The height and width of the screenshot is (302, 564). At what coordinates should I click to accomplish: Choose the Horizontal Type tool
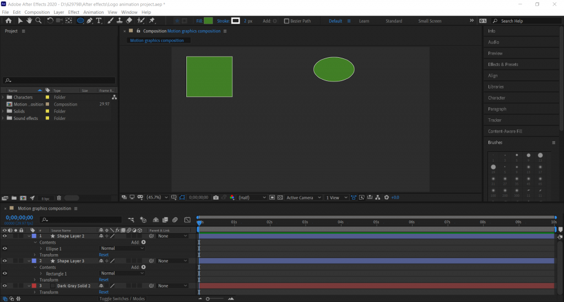tap(99, 21)
